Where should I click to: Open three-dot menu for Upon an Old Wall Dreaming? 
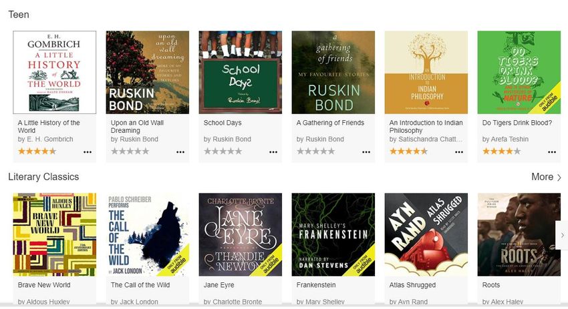click(180, 152)
